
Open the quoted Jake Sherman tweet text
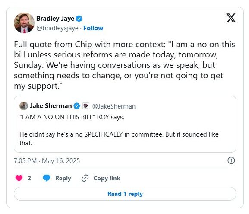pyautogui.click(x=119, y=130)
